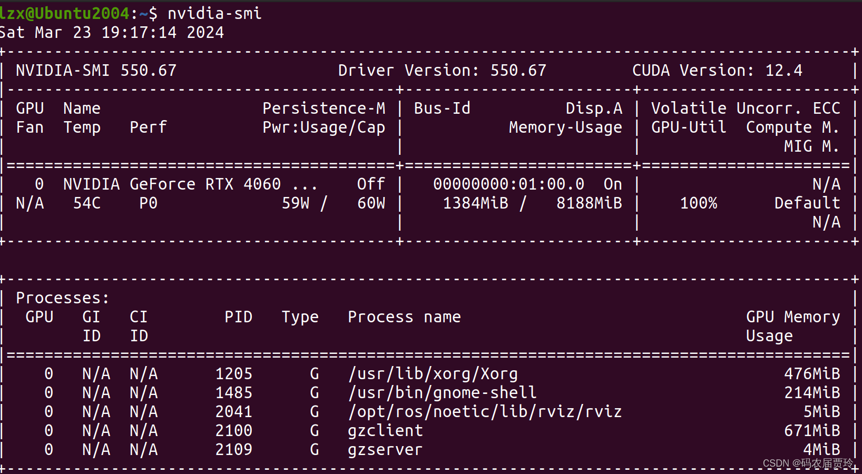Click gnome-shell memory usage '214MiB'

tap(812, 393)
